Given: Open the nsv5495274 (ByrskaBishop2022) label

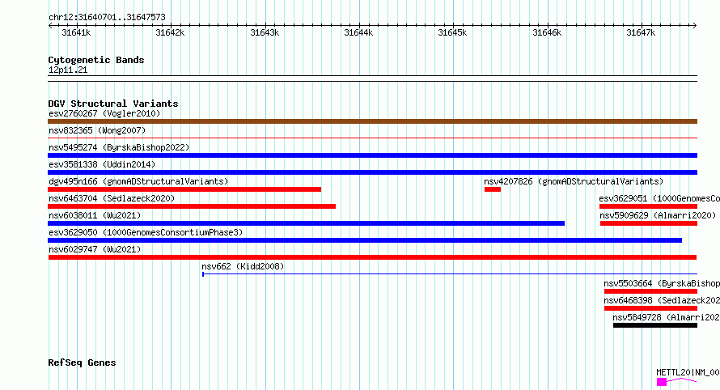Looking at the screenshot, I should (x=119, y=147).
